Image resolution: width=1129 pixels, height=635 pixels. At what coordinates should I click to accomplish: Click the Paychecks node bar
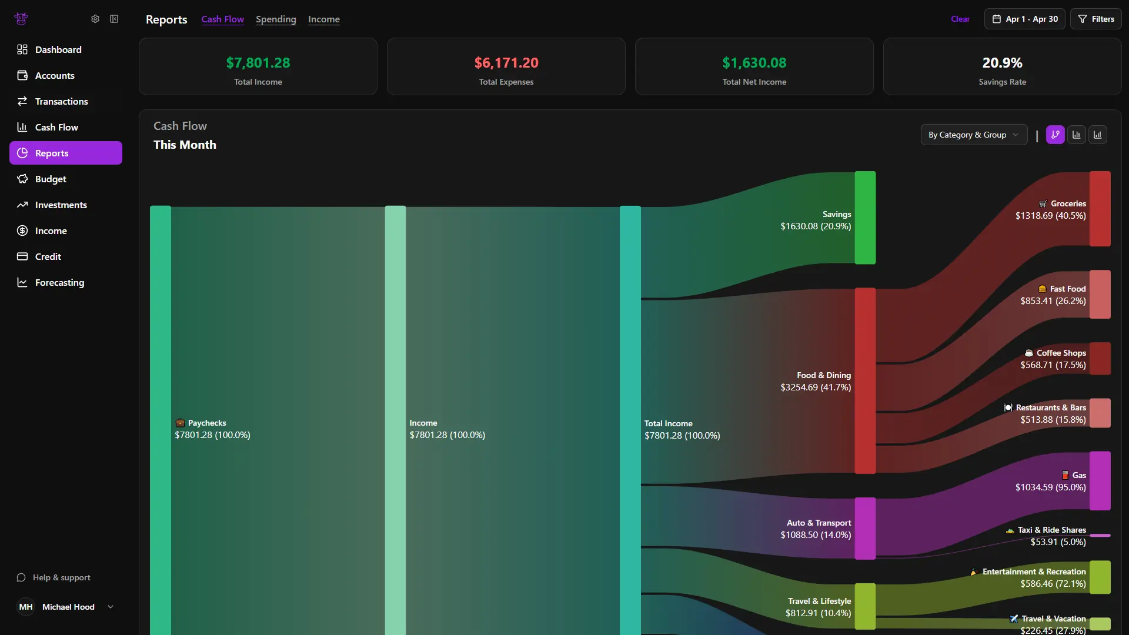click(161, 420)
